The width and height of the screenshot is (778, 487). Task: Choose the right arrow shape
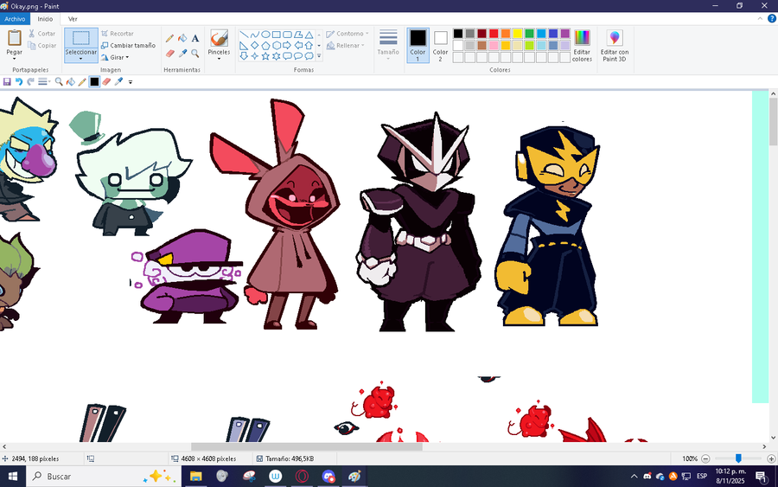(287, 45)
